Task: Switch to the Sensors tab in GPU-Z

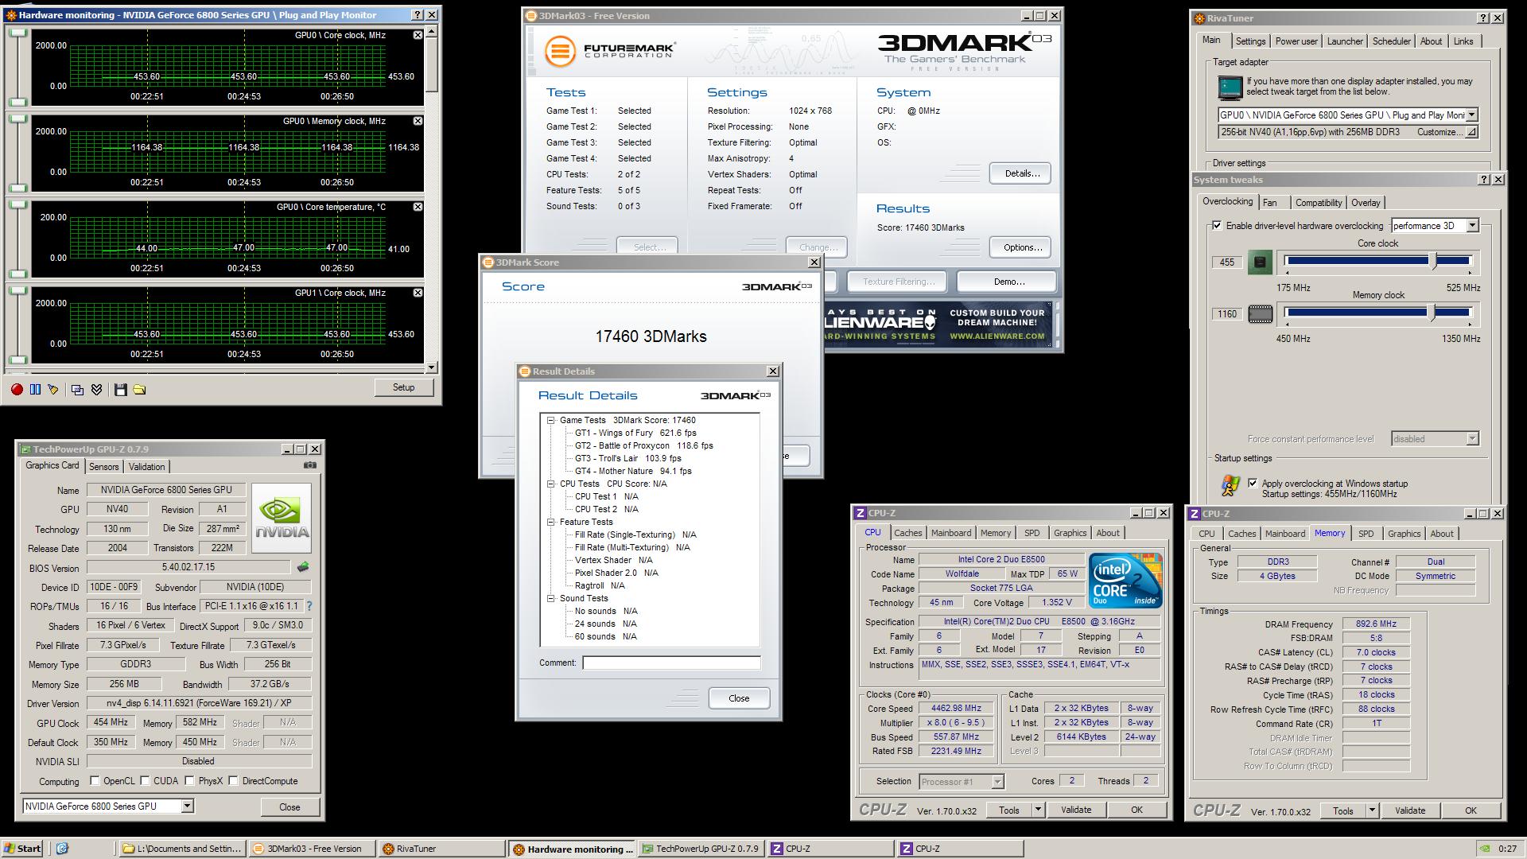Action: pyautogui.click(x=104, y=467)
